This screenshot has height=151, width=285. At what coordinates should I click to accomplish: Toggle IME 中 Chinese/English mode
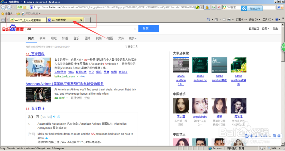click(x=251, y=136)
